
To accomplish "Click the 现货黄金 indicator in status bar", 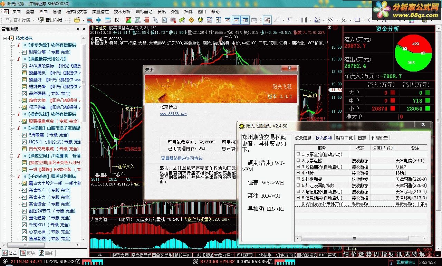I will pos(405,263).
